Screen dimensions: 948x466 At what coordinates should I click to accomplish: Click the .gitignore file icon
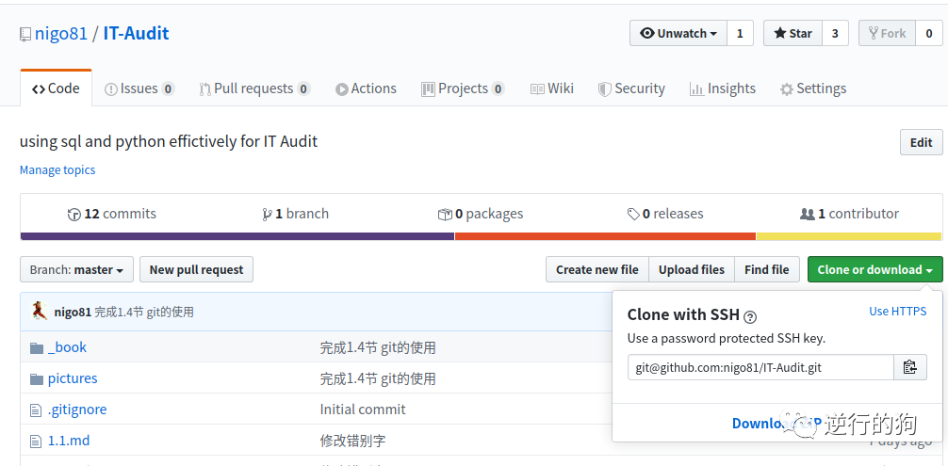pos(36,410)
